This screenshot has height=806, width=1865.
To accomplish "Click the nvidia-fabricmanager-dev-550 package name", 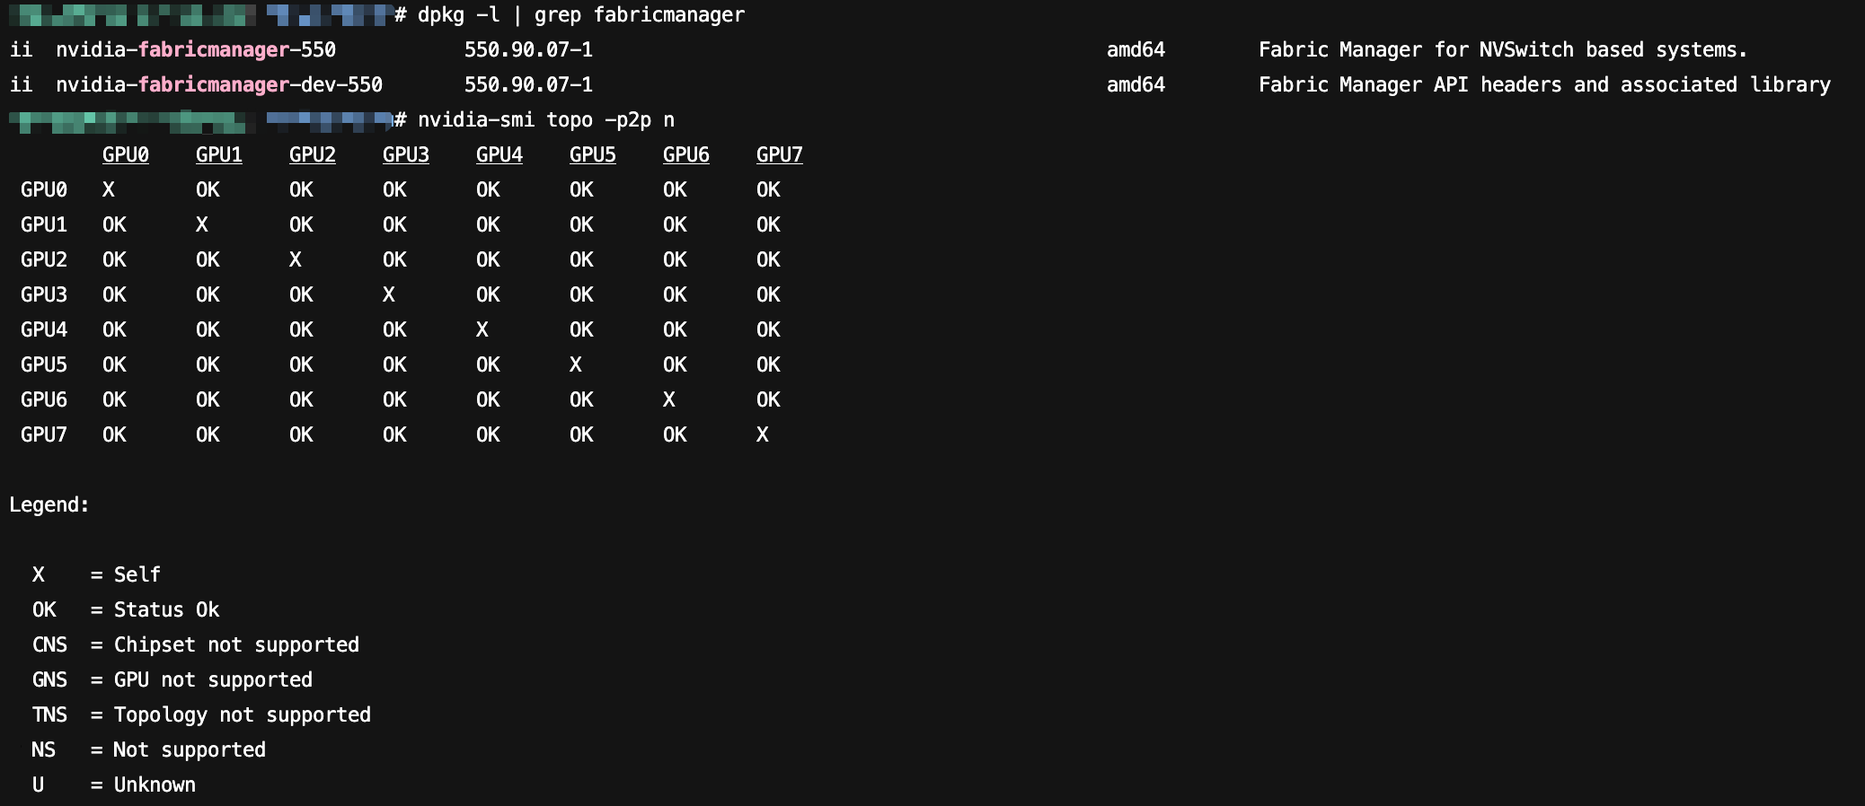I will (x=218, y=85).
